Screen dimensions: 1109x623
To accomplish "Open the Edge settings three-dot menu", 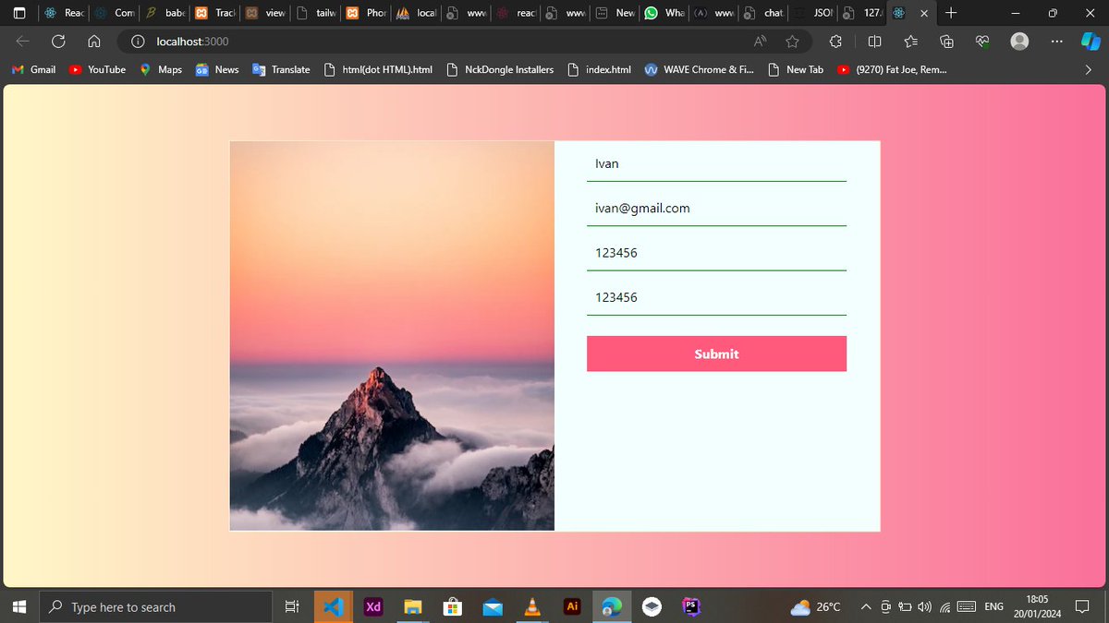I will (x=1056, y=41).
